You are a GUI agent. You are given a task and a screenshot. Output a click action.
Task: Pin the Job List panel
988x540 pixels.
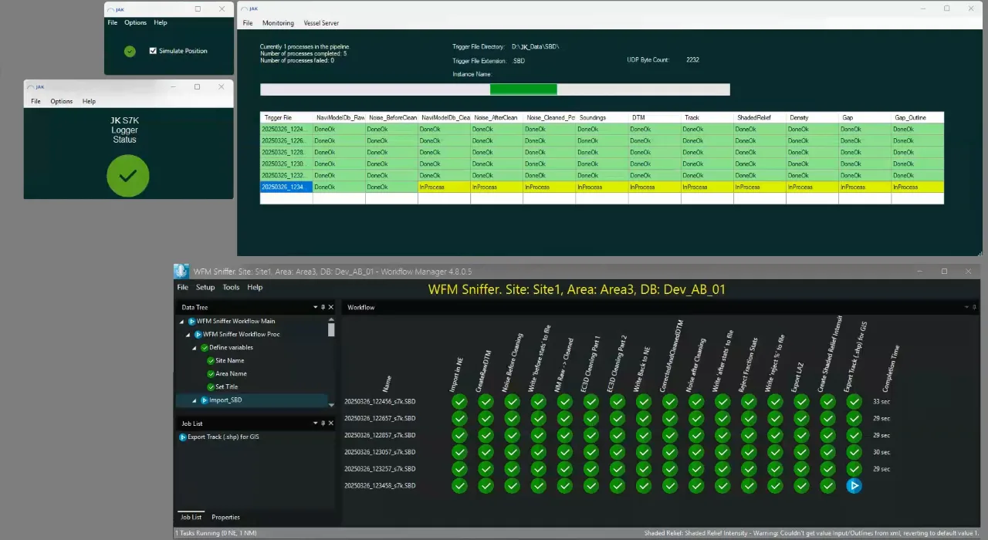(x=323, y=423)
